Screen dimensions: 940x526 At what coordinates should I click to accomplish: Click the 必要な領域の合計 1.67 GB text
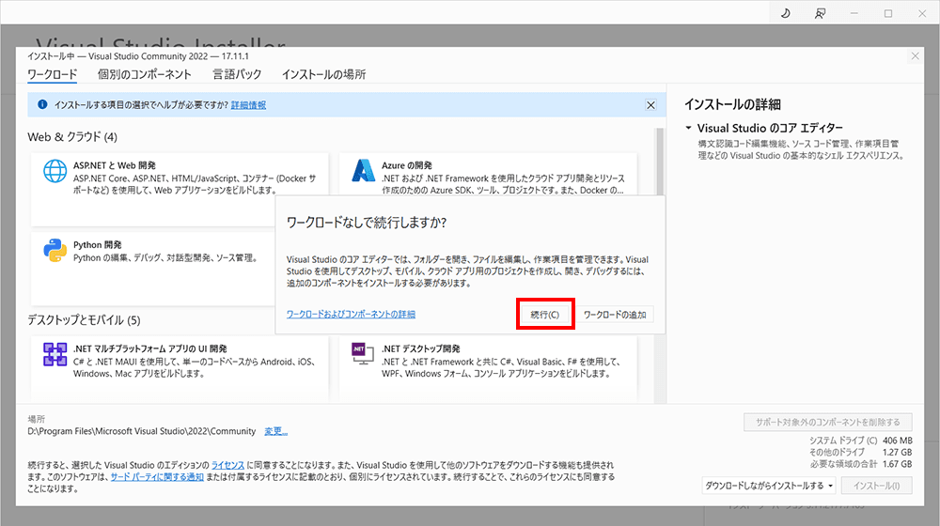click(x=861, y=464)
